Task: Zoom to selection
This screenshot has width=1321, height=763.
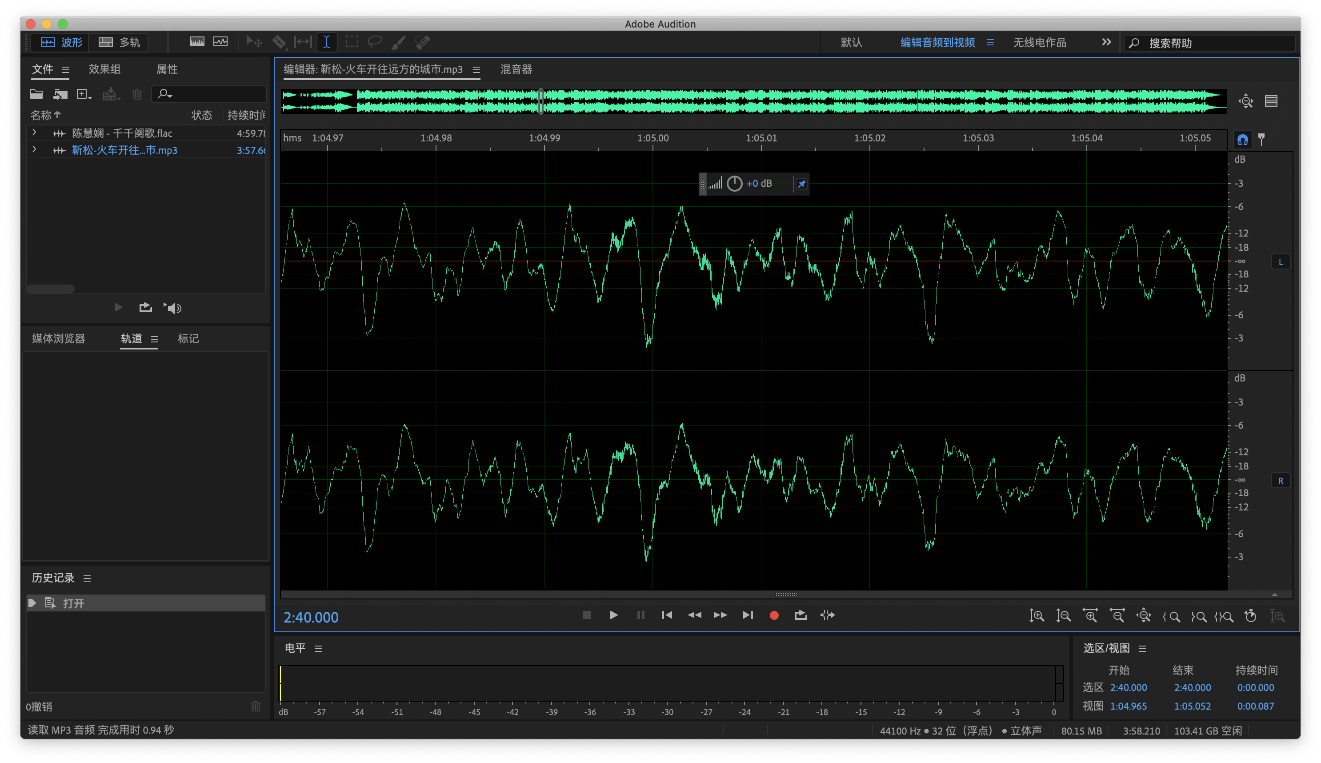Action: pyautogui.click(x=1224, y=616)
